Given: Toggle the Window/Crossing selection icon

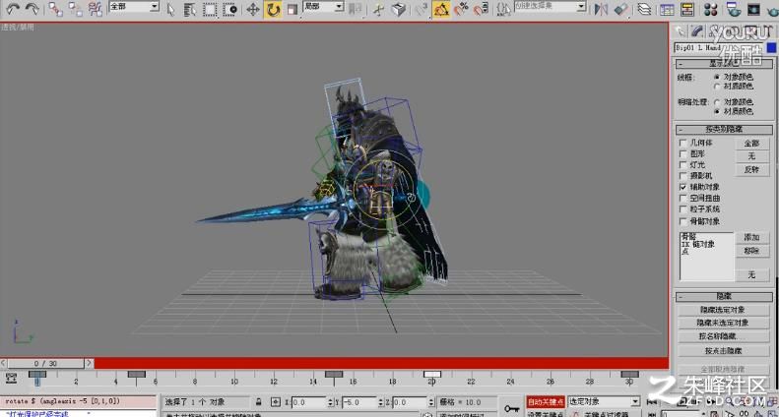Looking at the screenshot, I should [x=229, y=9].
